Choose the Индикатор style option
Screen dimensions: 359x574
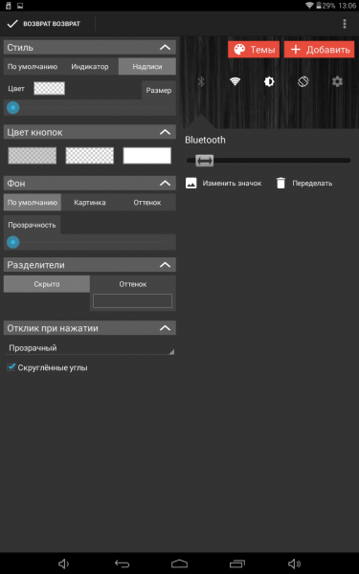(x=90, y=67)
